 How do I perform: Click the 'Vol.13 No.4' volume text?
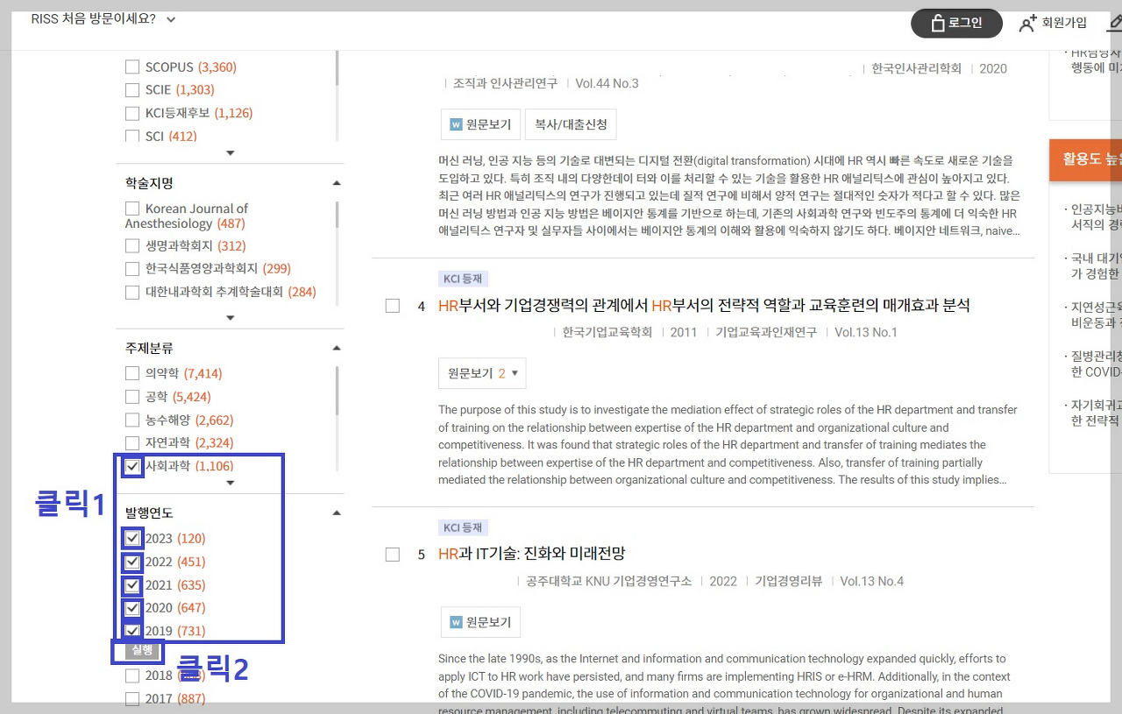tap(871, 581)
